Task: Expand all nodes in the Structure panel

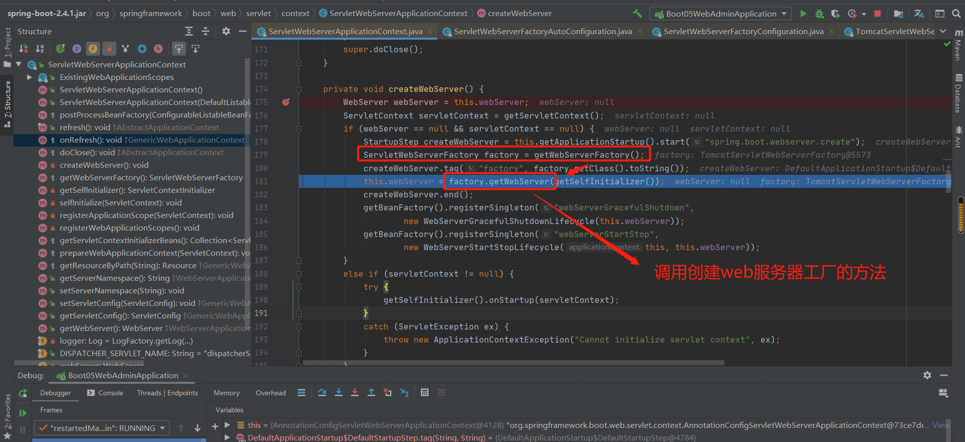Action: 189,31
